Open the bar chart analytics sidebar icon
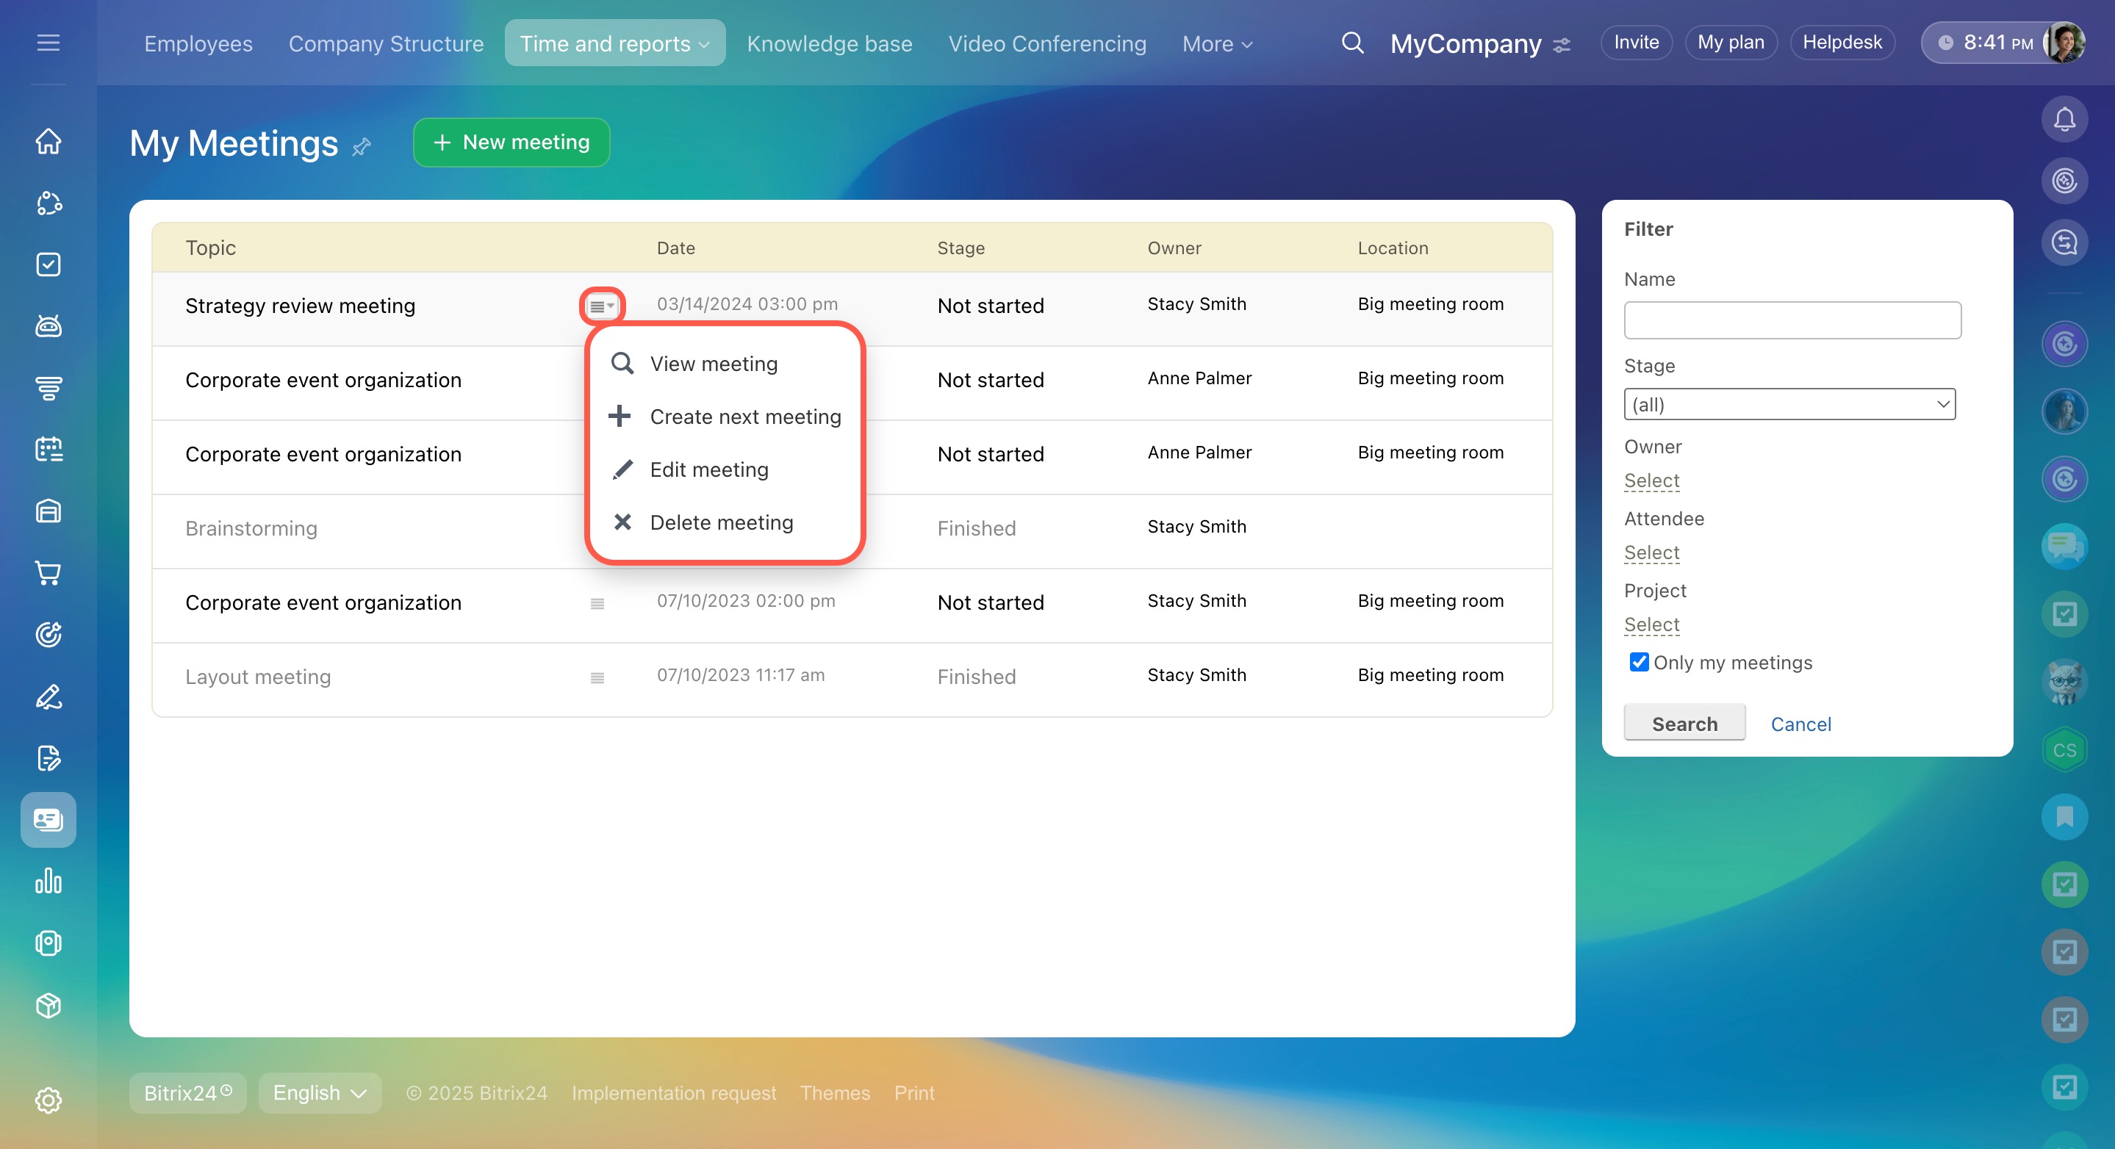 (49, 882)
